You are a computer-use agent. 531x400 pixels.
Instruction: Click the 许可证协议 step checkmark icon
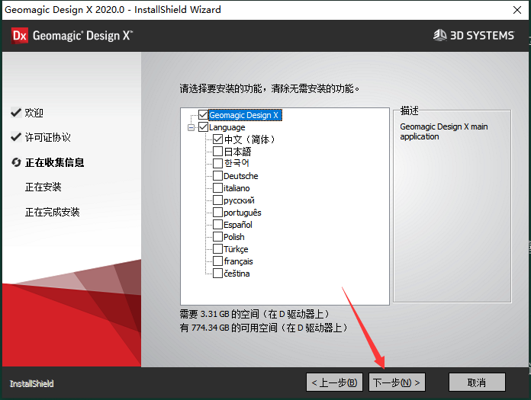(x=16, y=137)
